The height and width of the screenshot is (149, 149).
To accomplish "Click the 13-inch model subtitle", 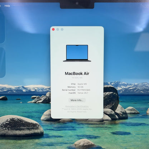I will point(77,78).
